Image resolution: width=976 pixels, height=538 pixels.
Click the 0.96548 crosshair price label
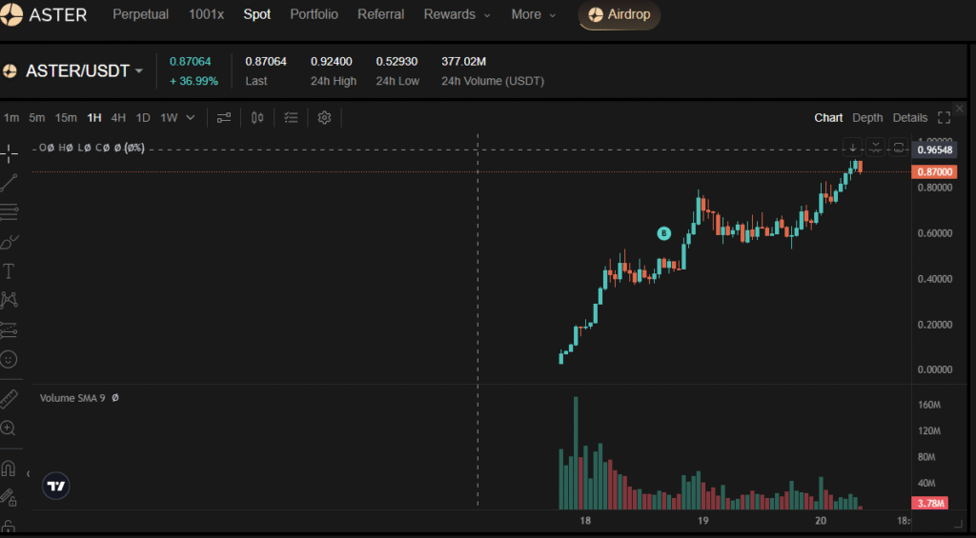tap(934, 149)
